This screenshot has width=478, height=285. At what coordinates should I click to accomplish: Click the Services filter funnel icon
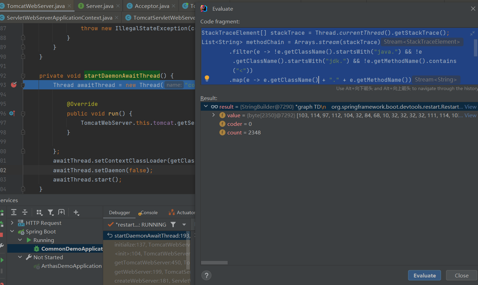pyautogui.click(x=51, y=212)
